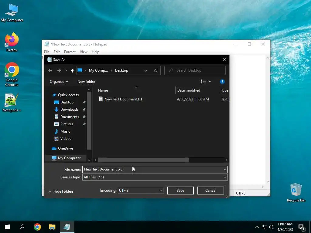Image resolution: width=311 pixels, height=233 pixels.
Task: Close the Save As dialog
Action: 224,60
